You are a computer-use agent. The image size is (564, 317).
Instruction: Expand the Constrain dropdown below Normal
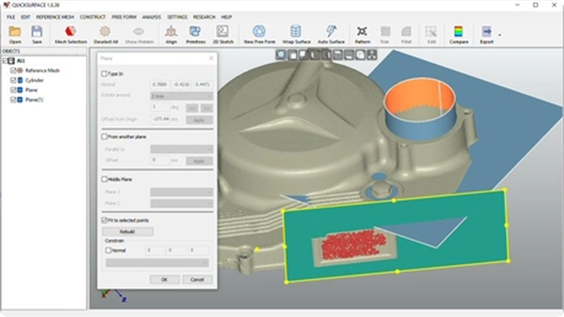coord(157,263)
